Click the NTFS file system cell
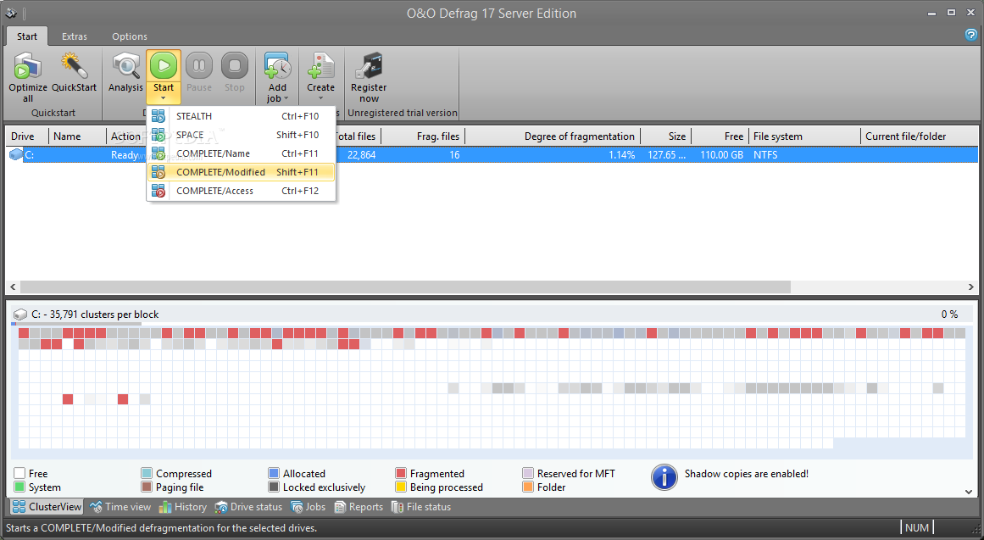Viewport: 984px width, 540px height. [x=765, y=154]
